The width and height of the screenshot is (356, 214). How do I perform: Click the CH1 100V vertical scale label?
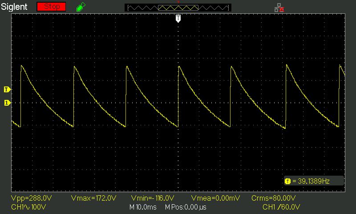coord(28,207)
